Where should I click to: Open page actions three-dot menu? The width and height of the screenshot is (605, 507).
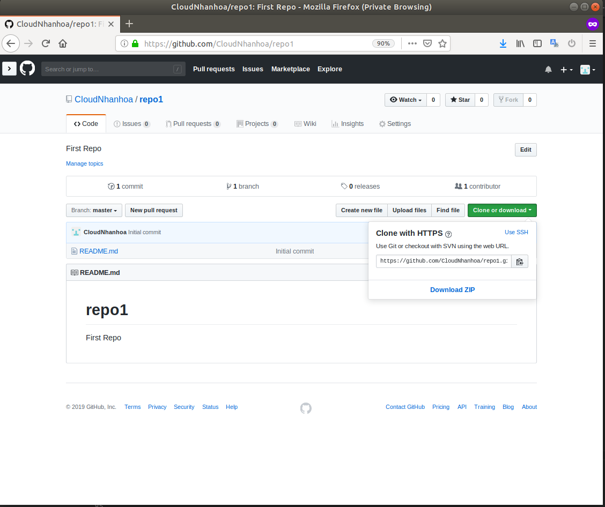(x=412, y=43)
